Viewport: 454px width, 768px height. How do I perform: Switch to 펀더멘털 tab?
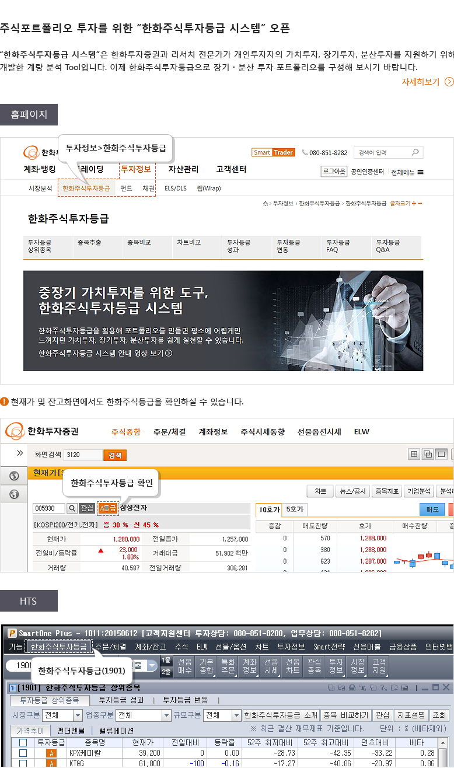click(x=71, y=730)
